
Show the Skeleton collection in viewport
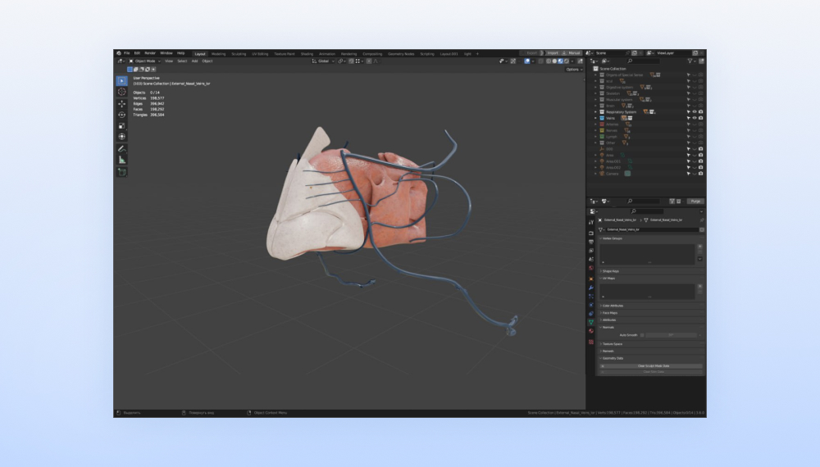pos(695,93)
